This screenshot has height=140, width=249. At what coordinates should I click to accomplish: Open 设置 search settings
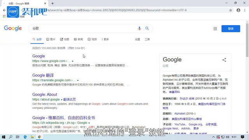coord(137,39)
